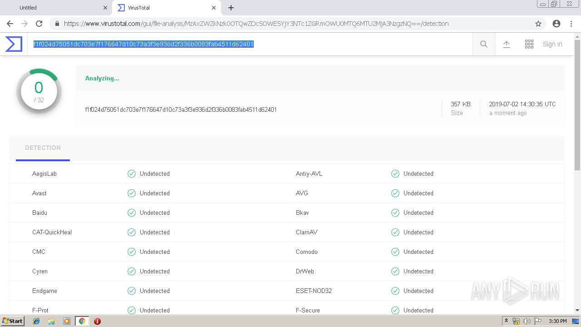Image resolution: width=581 pixels, height=327 pixels.
Task: Launch Internet Explorer from the taskbar
Action: pyautogui.click(x=36, y=321)
